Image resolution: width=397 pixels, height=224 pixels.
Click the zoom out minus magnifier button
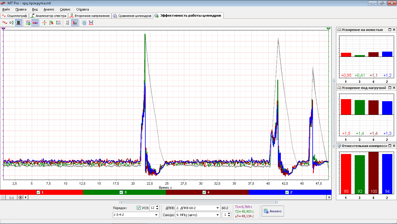[x=3, y=197]
